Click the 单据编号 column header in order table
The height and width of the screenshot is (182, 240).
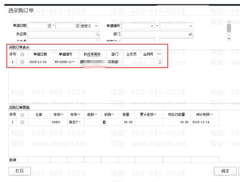[66, 54]
